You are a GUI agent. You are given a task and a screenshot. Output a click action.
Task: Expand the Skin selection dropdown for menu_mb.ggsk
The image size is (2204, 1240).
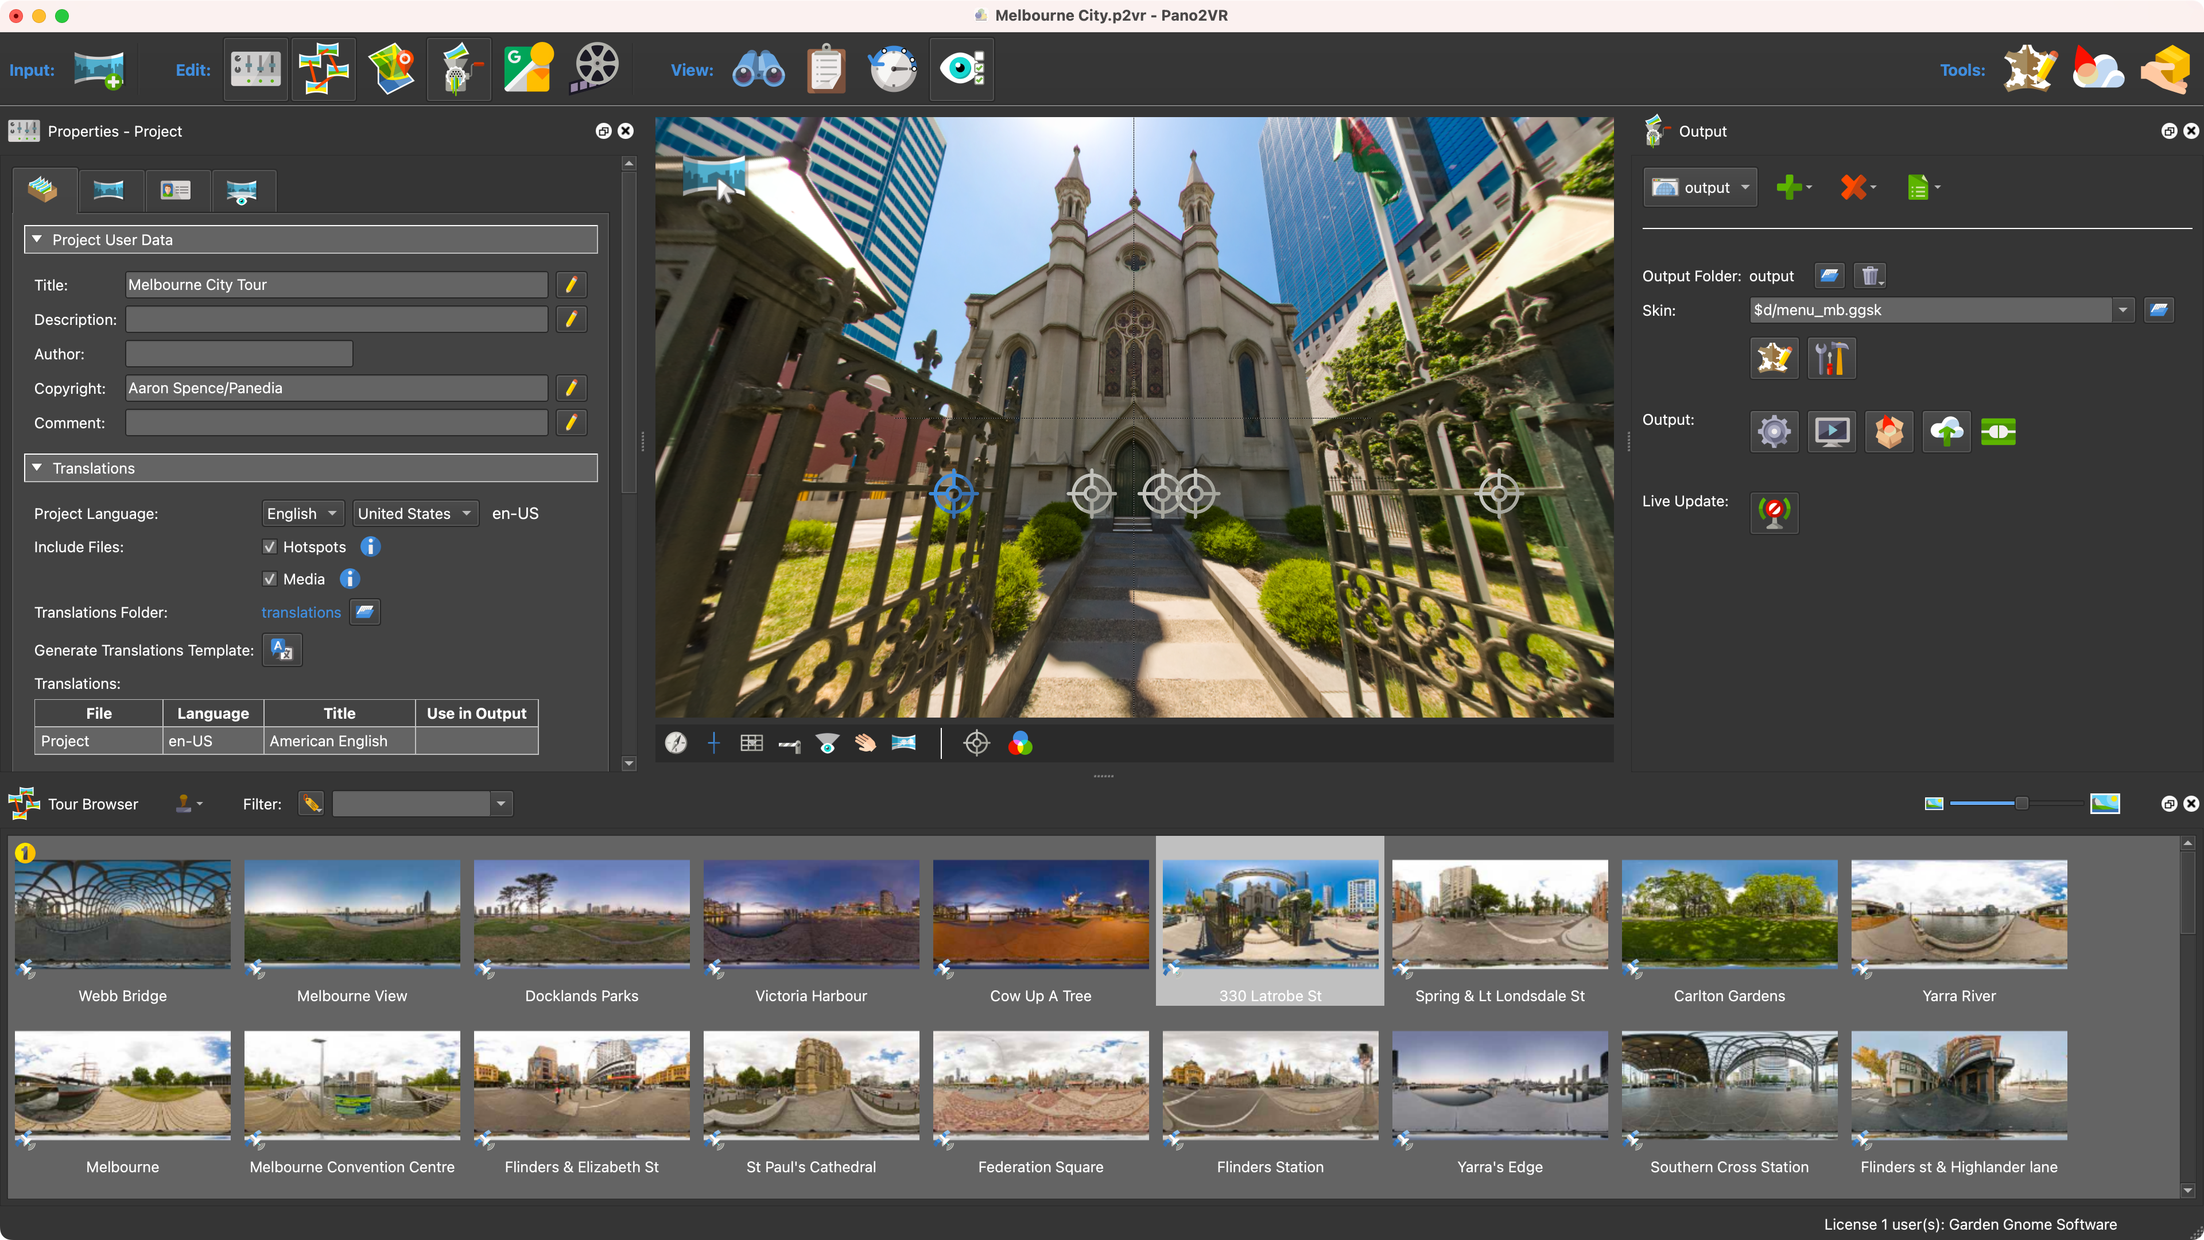click(2122, 310)
